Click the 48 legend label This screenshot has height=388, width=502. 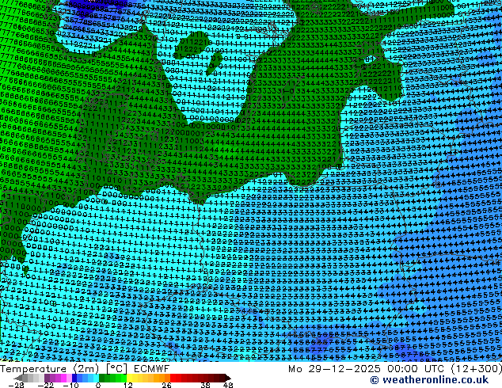point(228,385)
